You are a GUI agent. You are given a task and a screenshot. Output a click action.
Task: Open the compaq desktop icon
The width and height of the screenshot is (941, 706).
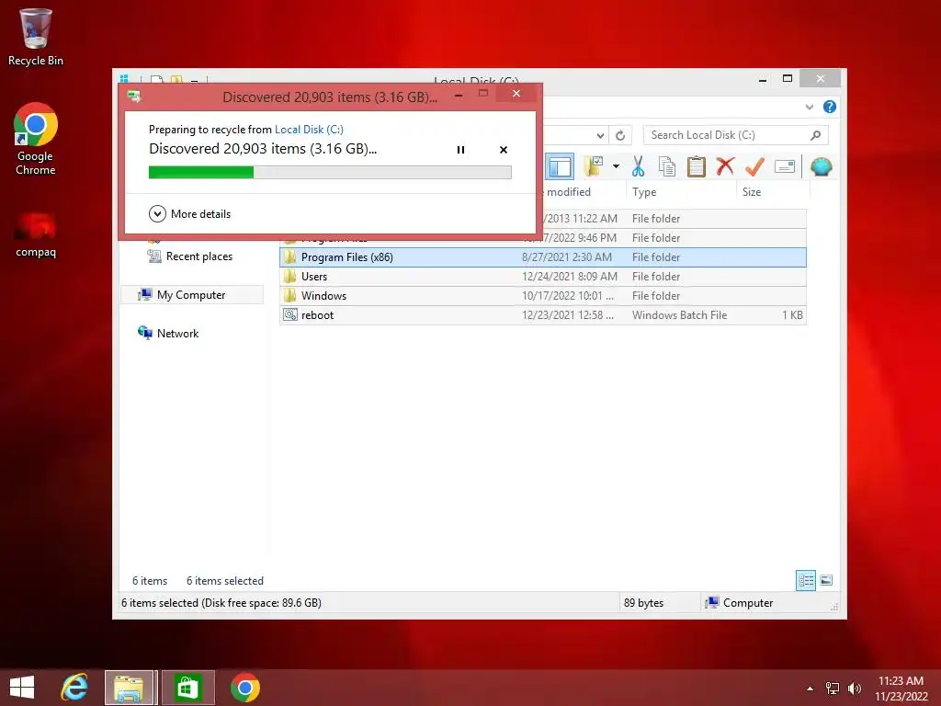pos(36,235)
